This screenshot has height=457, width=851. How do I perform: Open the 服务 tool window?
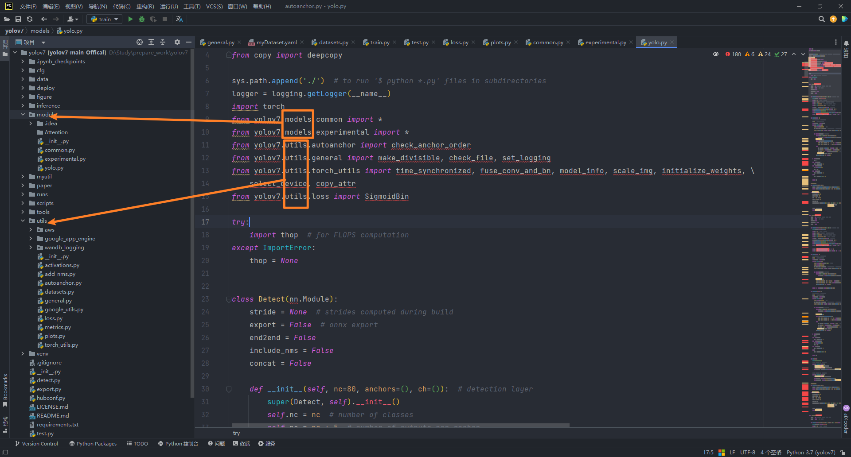[267, 444]
